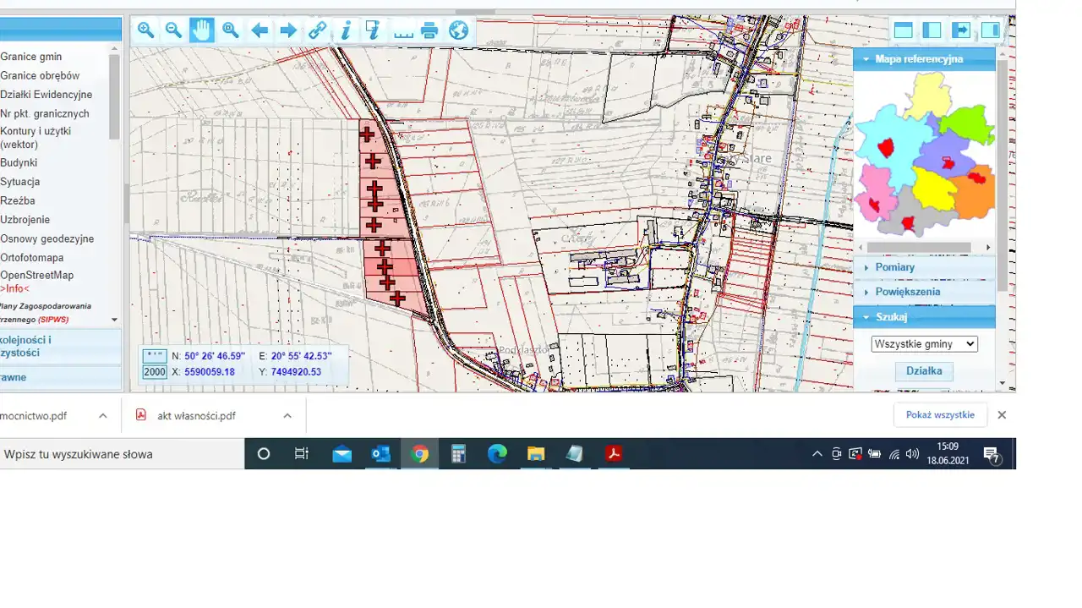Choose the ruler measurement tool

pyautogui.click(x=403, y=30)
